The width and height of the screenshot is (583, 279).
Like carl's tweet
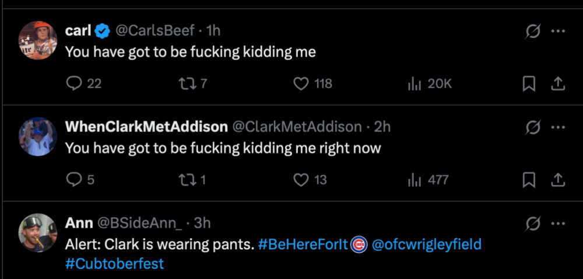coord(301,84)
